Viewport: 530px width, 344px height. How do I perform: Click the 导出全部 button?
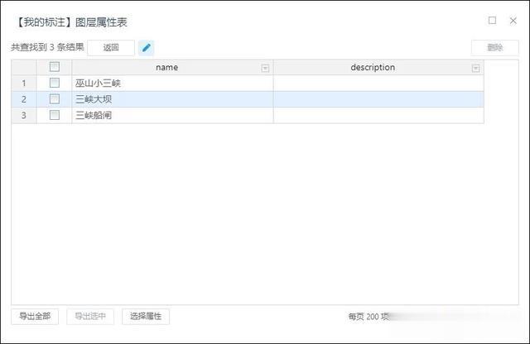pyautogui.click(x=35, y=317)
